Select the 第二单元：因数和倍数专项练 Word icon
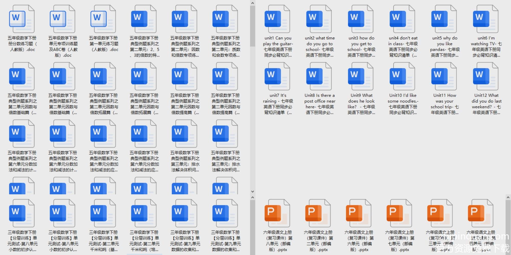 point(184,19)
